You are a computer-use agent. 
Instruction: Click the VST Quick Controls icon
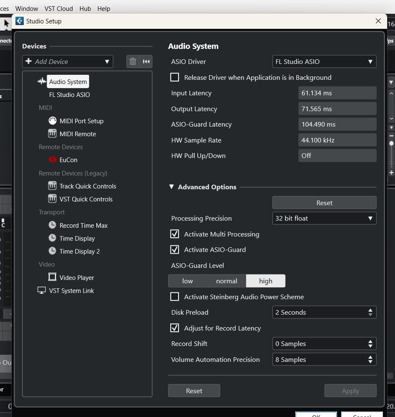pyautogui.click(x=52, y=198)
